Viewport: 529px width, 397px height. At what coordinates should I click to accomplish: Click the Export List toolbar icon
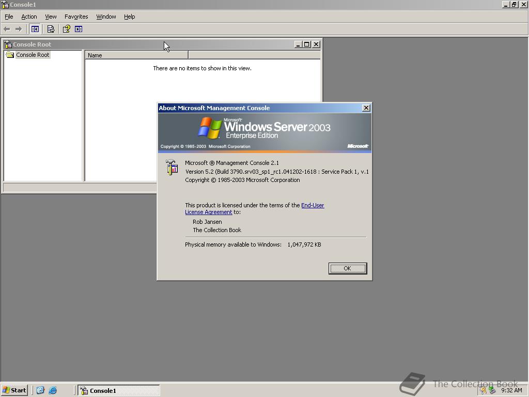point(51,29)
